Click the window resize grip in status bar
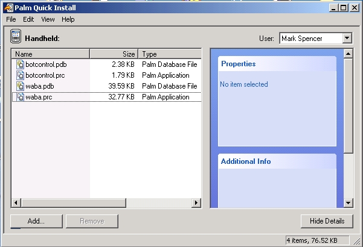Viewport: 363px width, 247px height. (x=357, y=241)
